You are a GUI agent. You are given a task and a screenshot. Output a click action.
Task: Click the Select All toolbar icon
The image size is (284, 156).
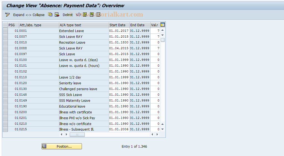coord(85,15)
